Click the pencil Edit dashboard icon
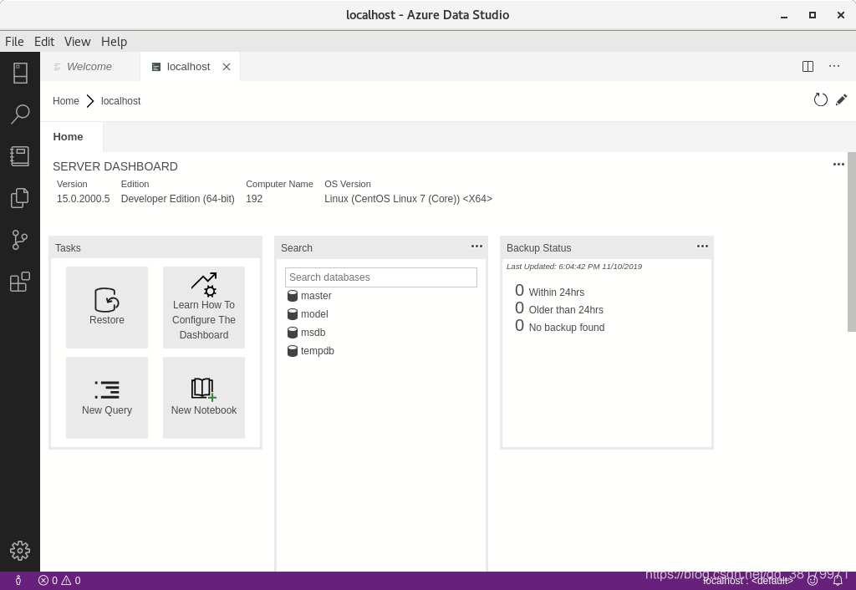The image size is (856, 590). pos(841,100)
